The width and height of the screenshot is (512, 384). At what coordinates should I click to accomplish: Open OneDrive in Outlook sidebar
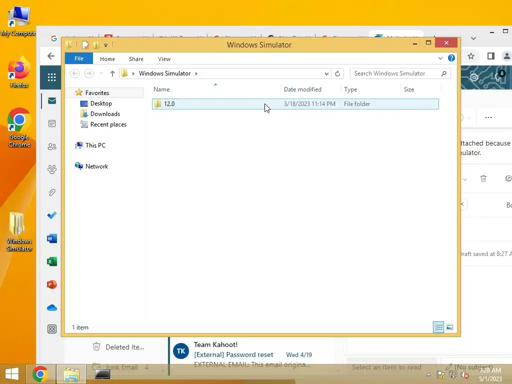pos(52,307)
